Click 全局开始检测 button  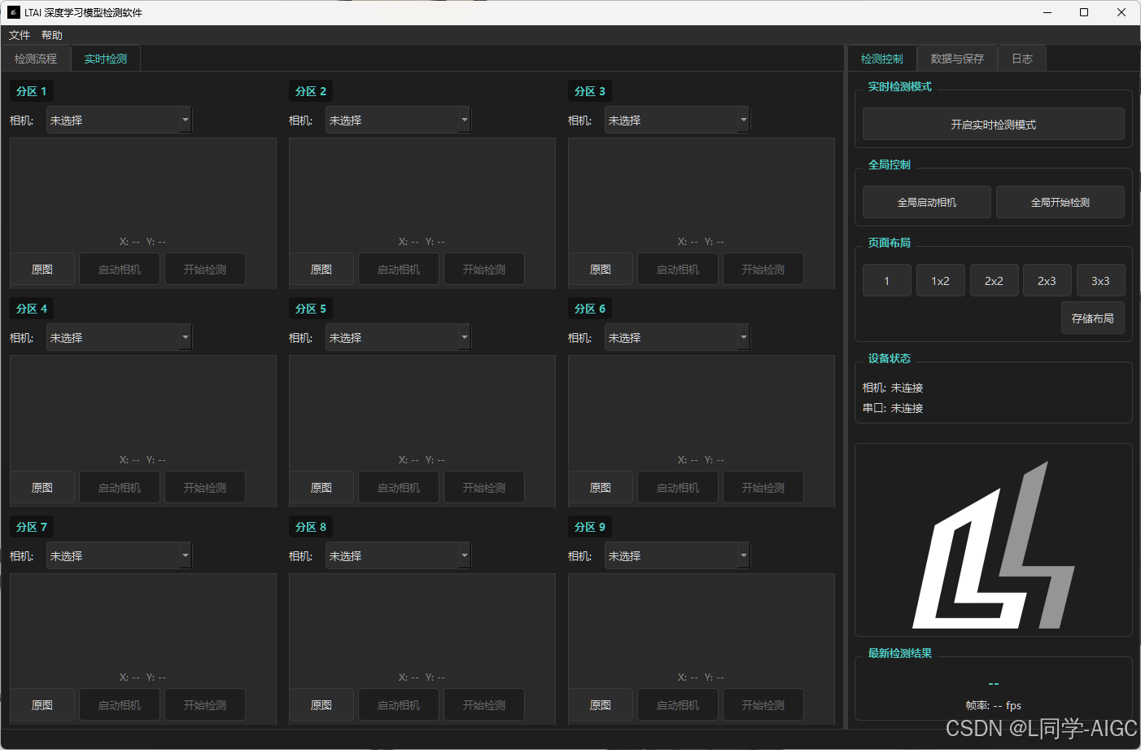coord(1060,203)
